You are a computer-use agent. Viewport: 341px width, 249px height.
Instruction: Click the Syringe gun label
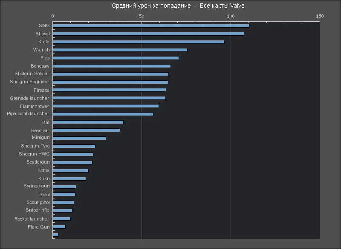coord(37,186)
